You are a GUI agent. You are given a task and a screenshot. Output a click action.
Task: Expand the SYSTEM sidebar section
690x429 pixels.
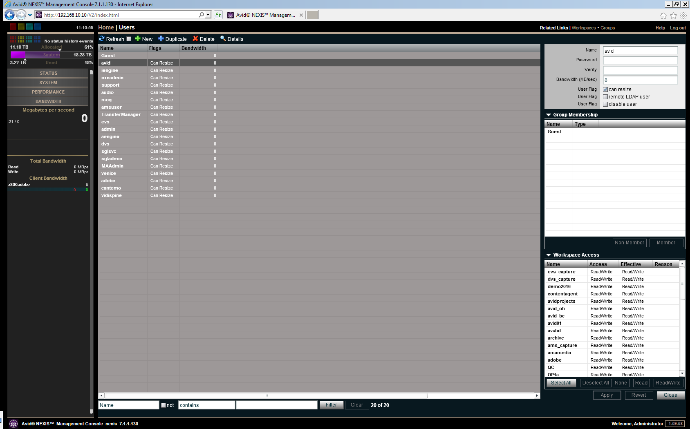[x=48, y=83]
